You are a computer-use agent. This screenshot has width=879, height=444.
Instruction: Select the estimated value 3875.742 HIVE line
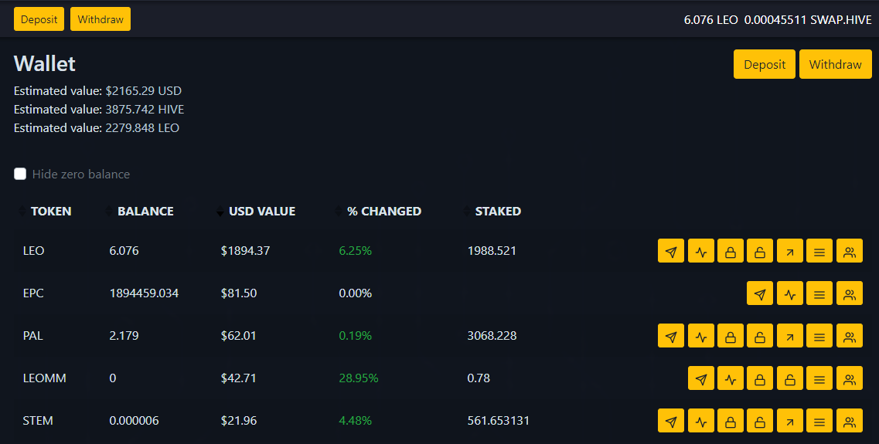[x=99, y=109]
